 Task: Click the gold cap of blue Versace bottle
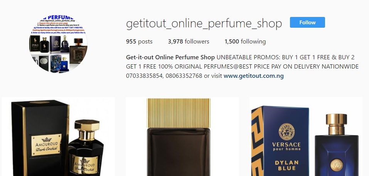point(337,124)
